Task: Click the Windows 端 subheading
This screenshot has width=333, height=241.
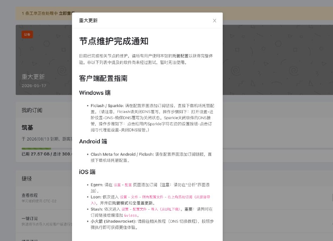Action: pos(95,93)
